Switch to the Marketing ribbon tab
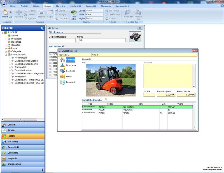The height and width of the screenshot is (173, 224). [60, 6]
